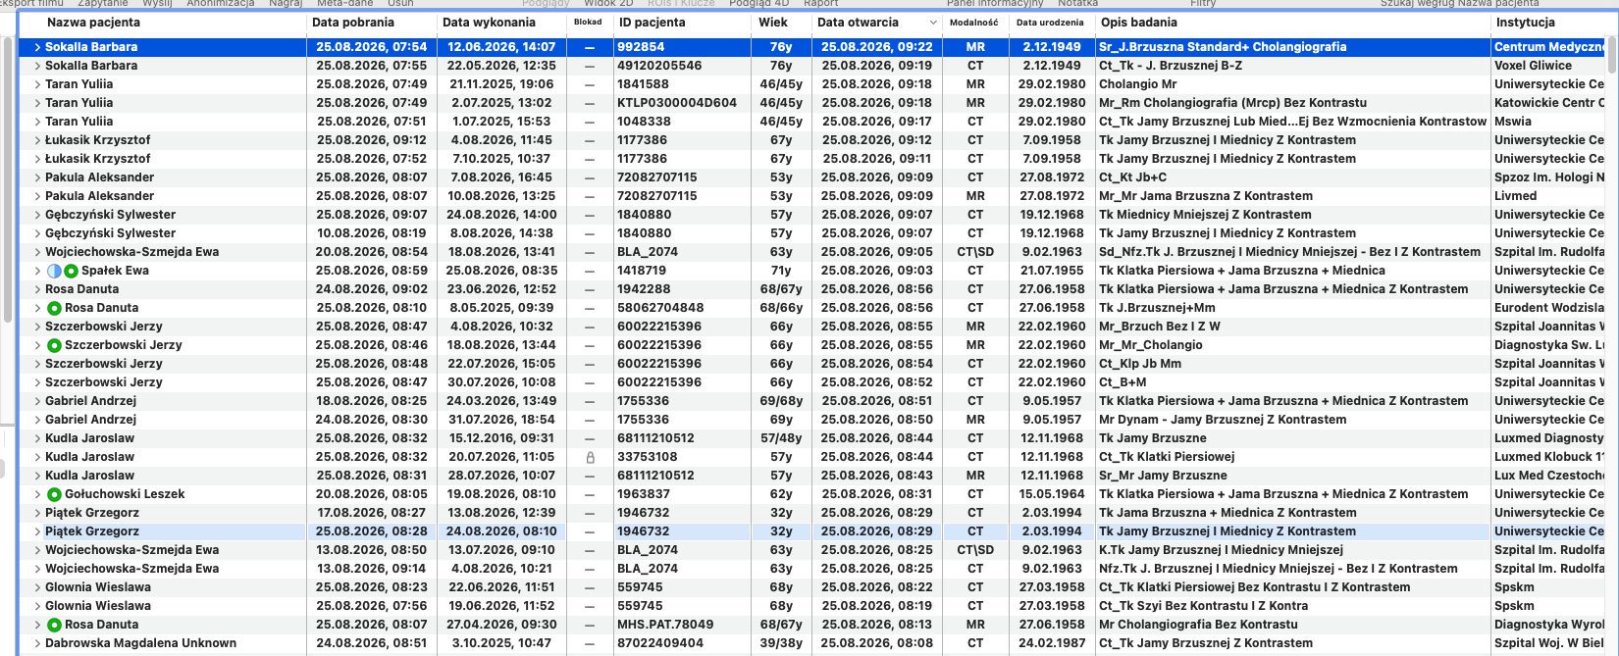The width and height of the screenshot is (1619, 656).
Task: Expand Łukasik Krzysztof study performed 7.10.2025
Action: click(37, 159)
